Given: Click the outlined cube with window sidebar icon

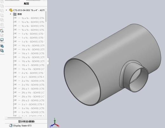Looking at the screenshot, I should click(2, 51).
